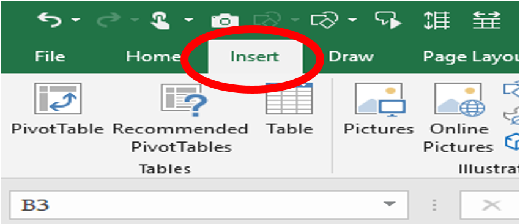The image size is (520, 224).
Task: Click the Redo arrow icon
Action: click(108, 21)
